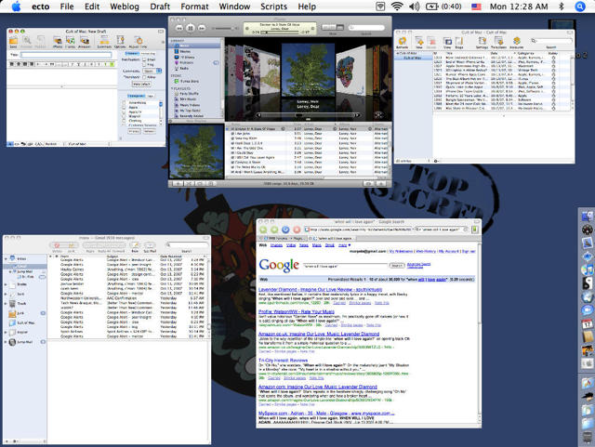Image resolution: width=595 pixels, height=447 pixels.
Task: Adjust the iTunes volume slider
Action: click(x=224, y=29)
